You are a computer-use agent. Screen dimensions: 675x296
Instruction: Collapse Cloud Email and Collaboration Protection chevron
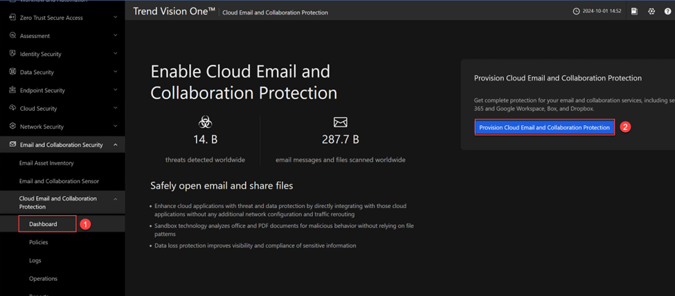[116, 198]
